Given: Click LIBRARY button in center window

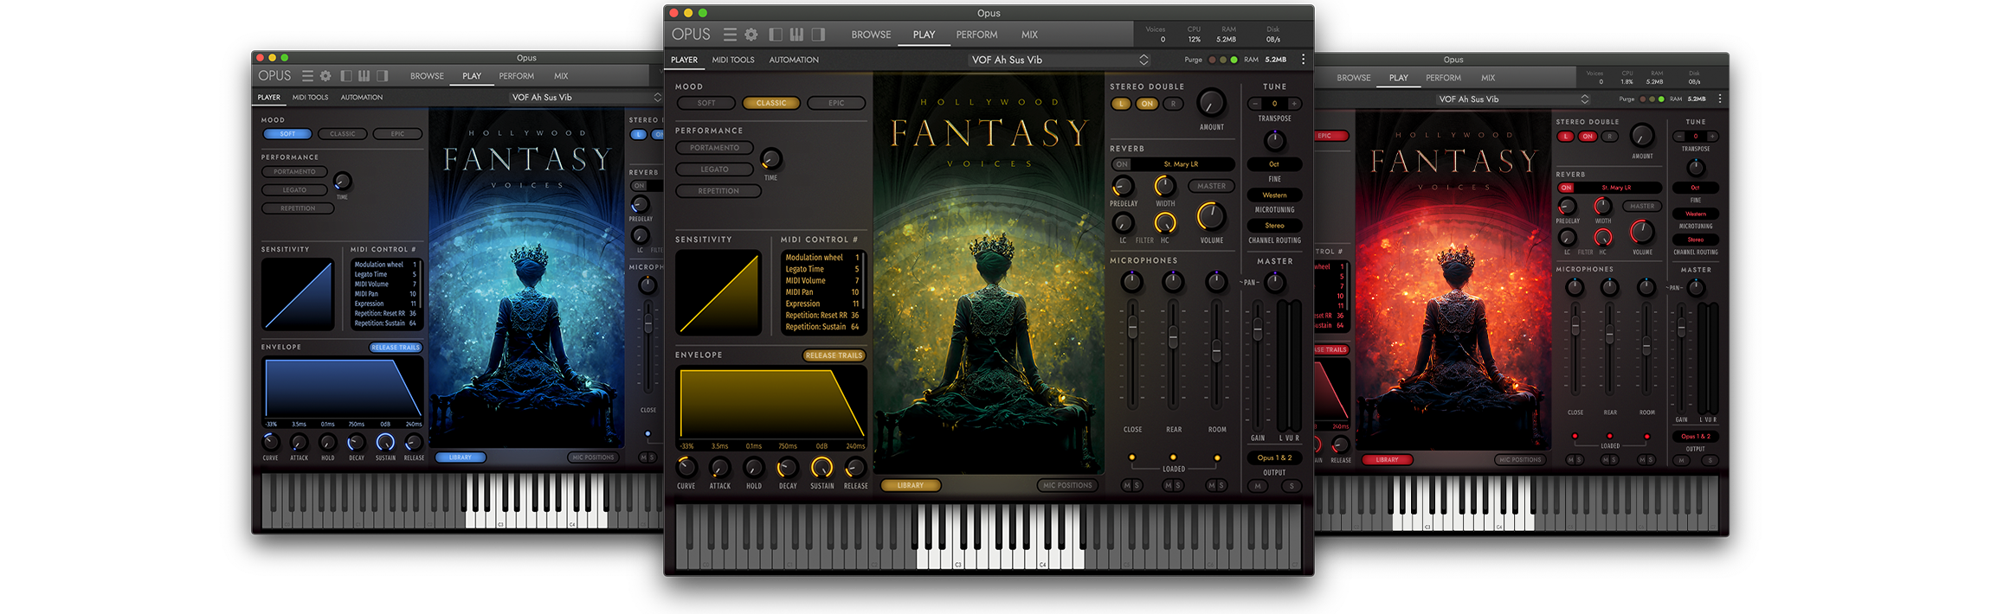Looking at the screenshot, I should tap(911, 486).
